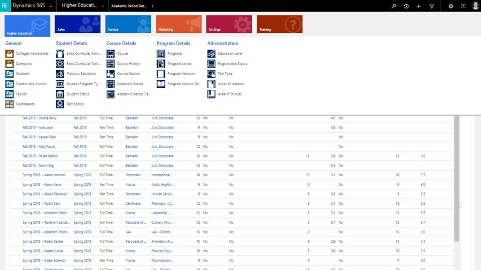Click the Previous Education icon
This screenshot has height=270, width=481.
click(x=60, y=74)
